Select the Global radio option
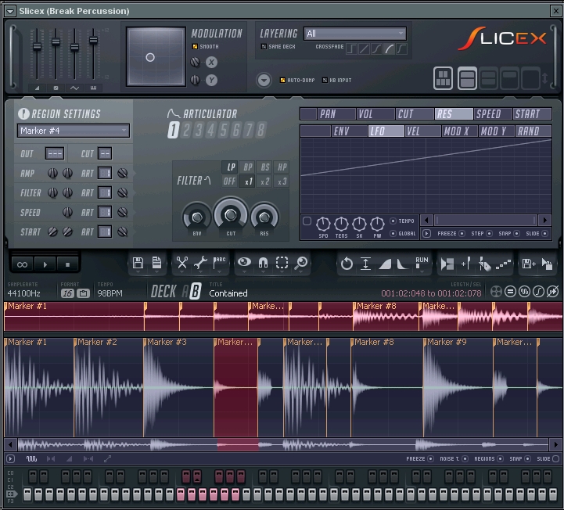 point(393,233)
